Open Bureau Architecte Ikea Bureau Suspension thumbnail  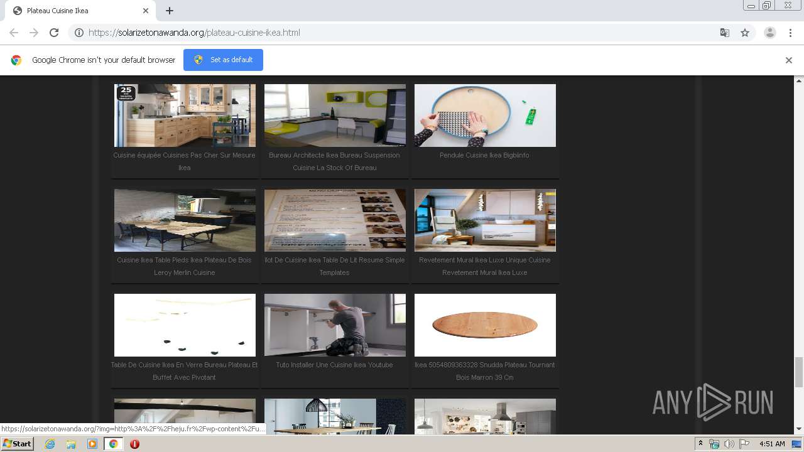tap(335, 116)
